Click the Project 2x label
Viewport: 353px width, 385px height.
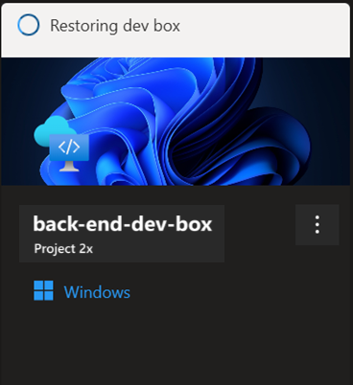(x=63, y=249)
